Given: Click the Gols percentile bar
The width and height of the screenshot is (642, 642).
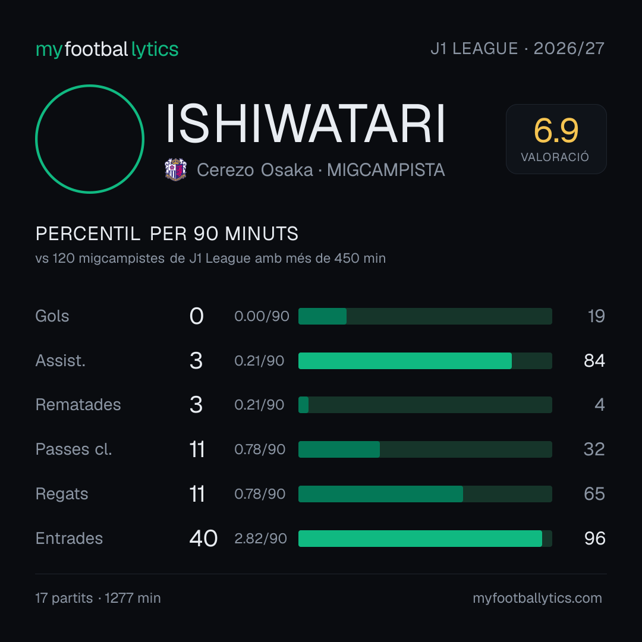Looking at the screenshot, I should (425, 316).
